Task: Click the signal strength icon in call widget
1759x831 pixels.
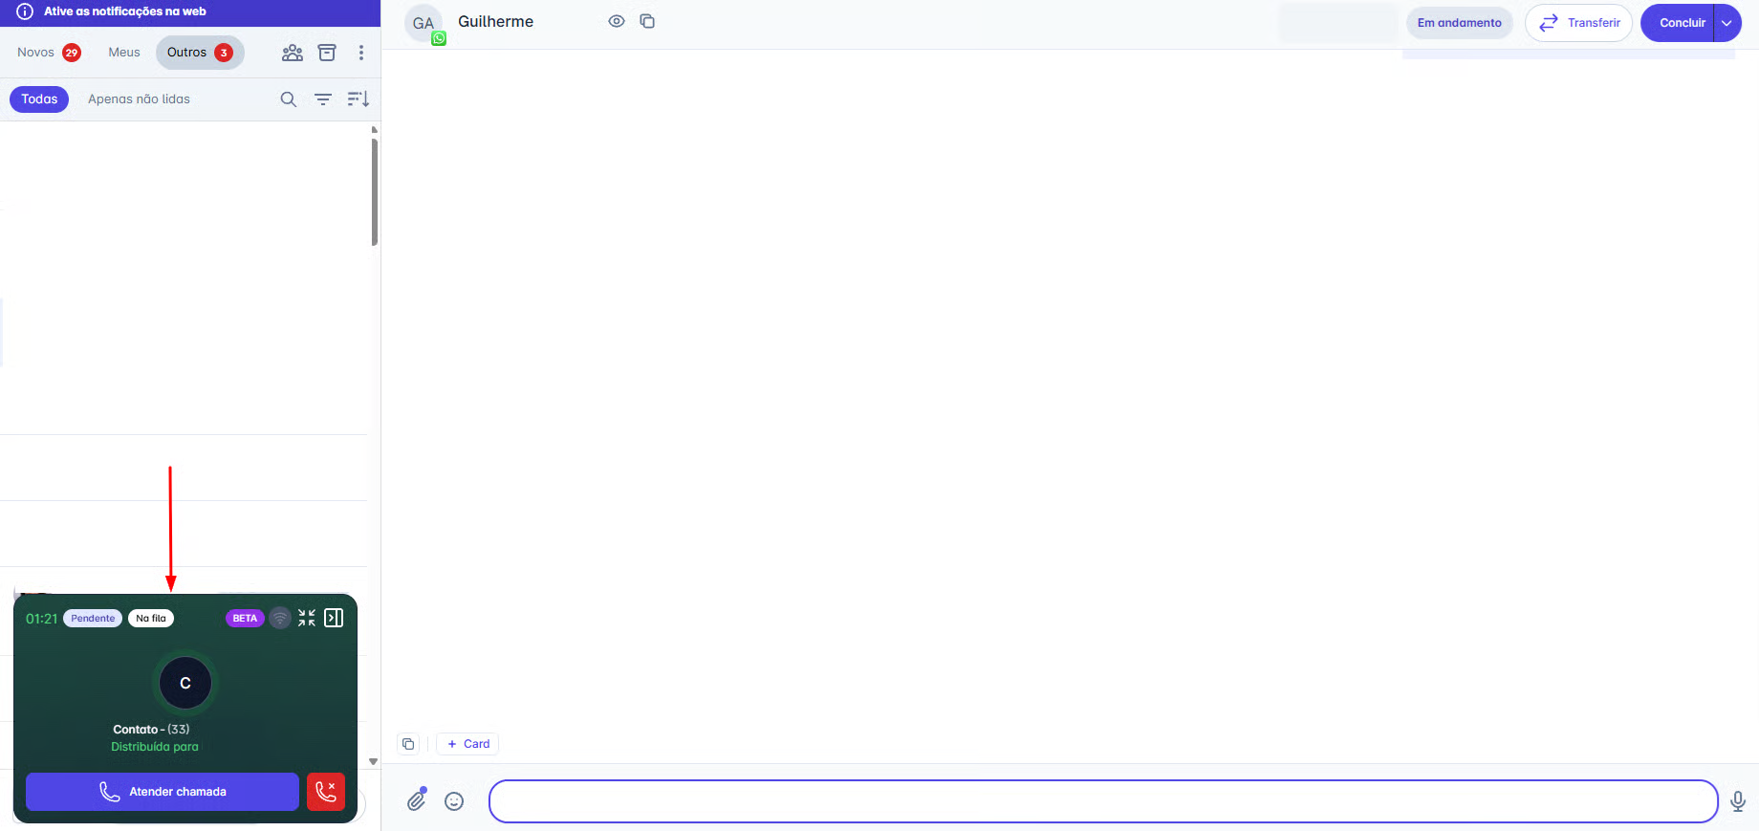Action: [x=280, y=618]
